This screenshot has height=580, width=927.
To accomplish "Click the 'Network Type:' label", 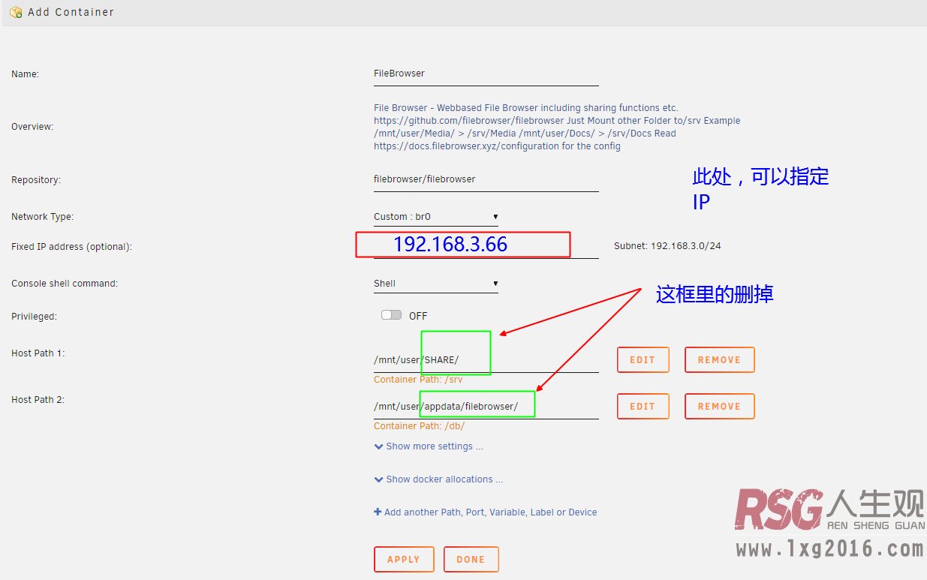I will (43, 217).
